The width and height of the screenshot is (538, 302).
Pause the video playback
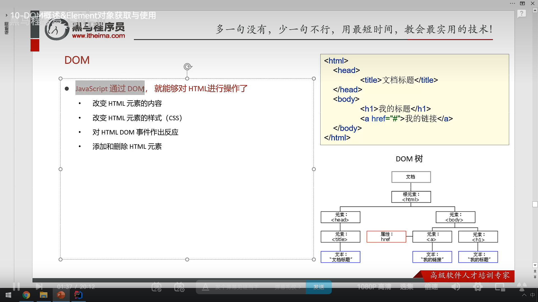[x=16, y=287]
